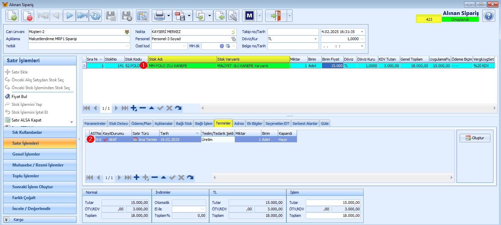Open Sonraki İşlem Oluştur section
Viewport: 501px width, 225px height.
point(40,187)
